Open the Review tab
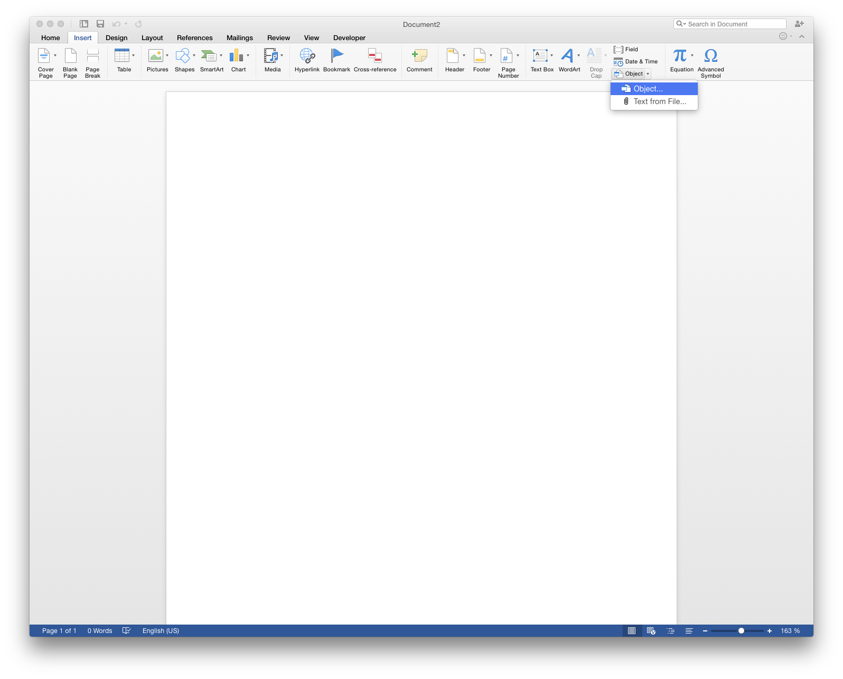The height and width of the screenshot is (679, 843). [278, 38]
